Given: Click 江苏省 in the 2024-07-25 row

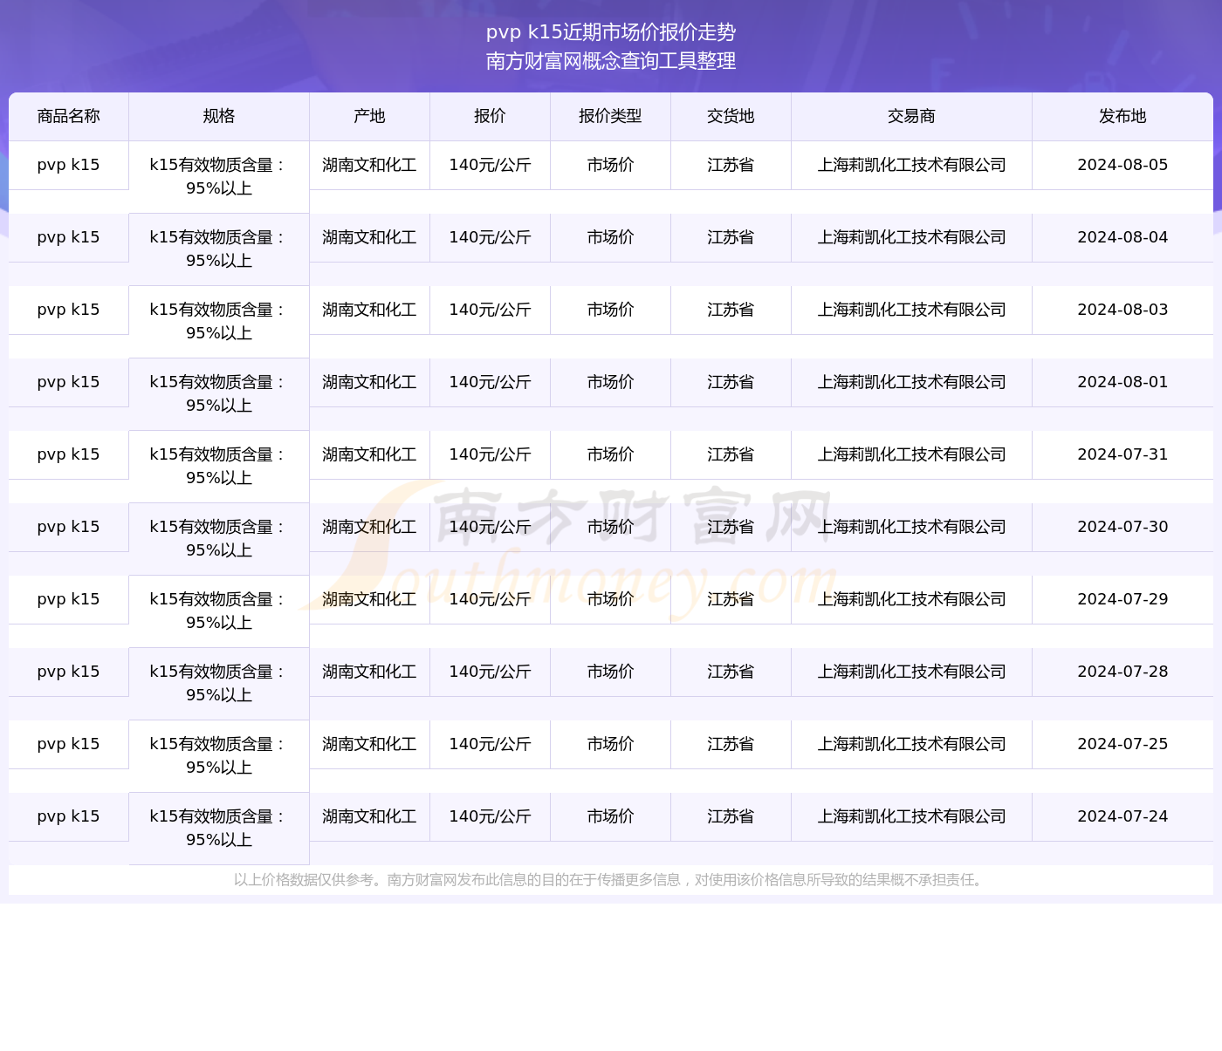Looking at the screenshot, I should [731, 744].
